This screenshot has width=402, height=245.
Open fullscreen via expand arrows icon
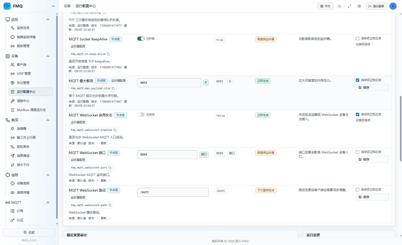[349, 6]
